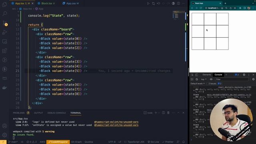Open Console settings gear beside Filter
This screenshot has height=144, width=256.
click(x=253, y=79)
